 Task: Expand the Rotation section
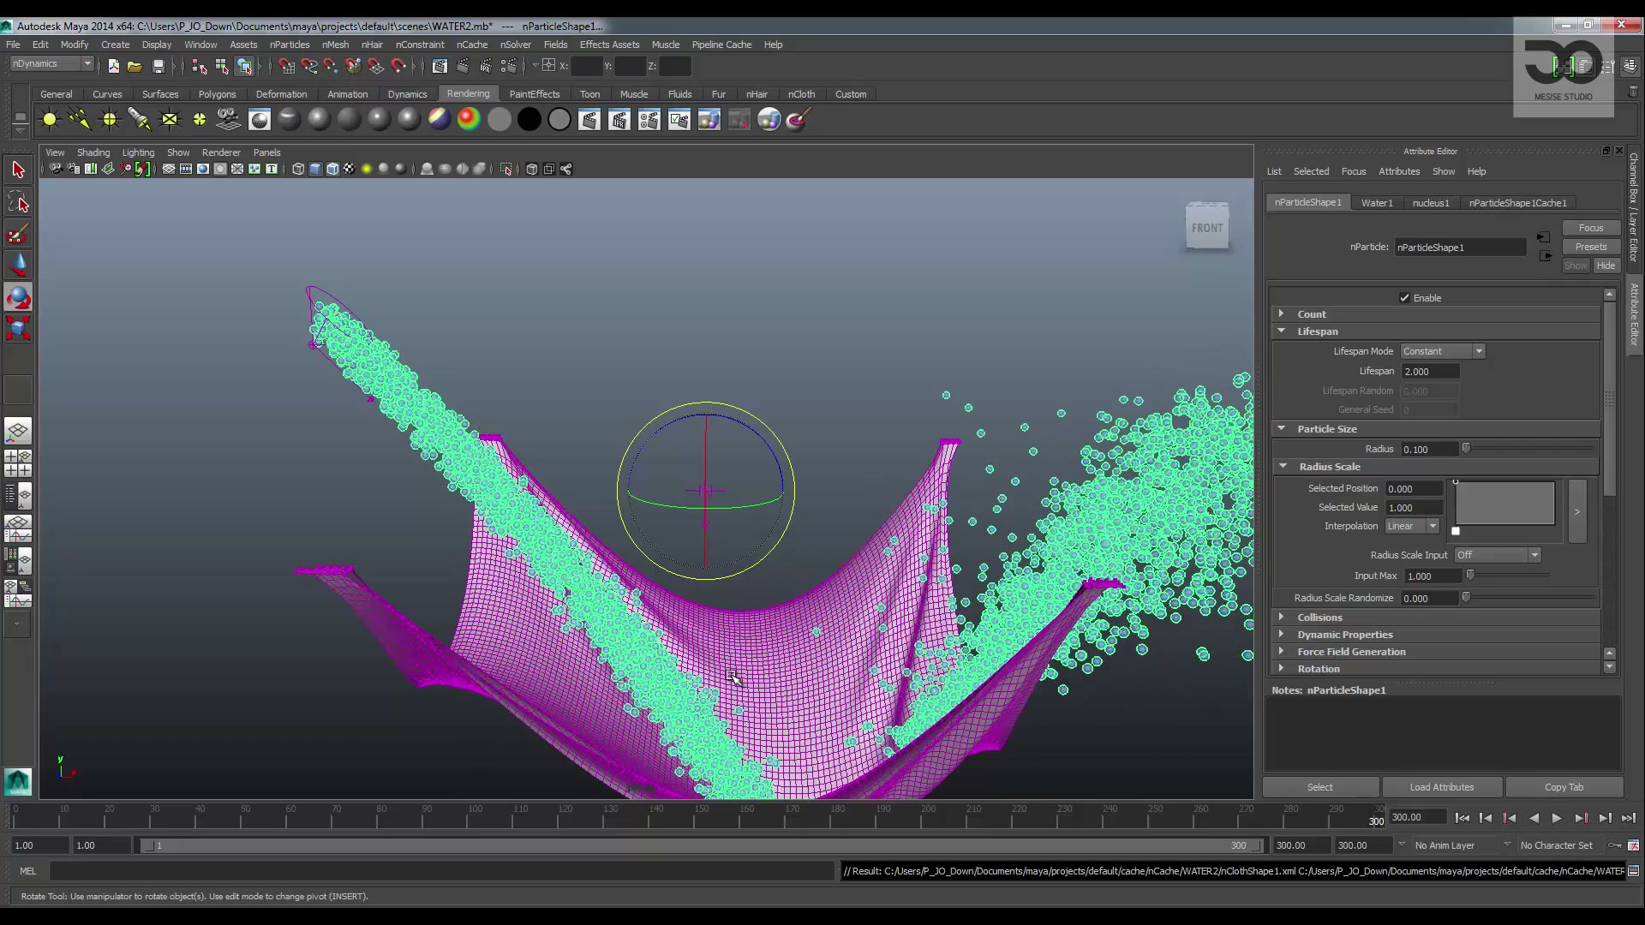[1435, 669]
